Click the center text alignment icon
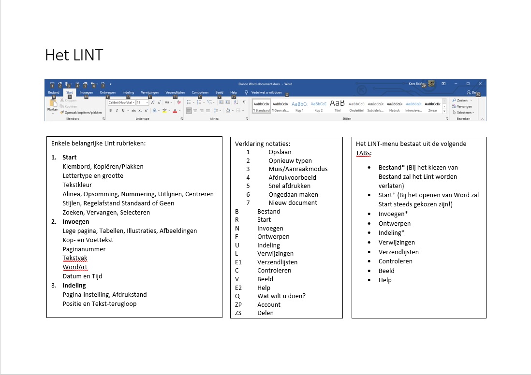This screenshot has width=531, height=375. [196, 111]
